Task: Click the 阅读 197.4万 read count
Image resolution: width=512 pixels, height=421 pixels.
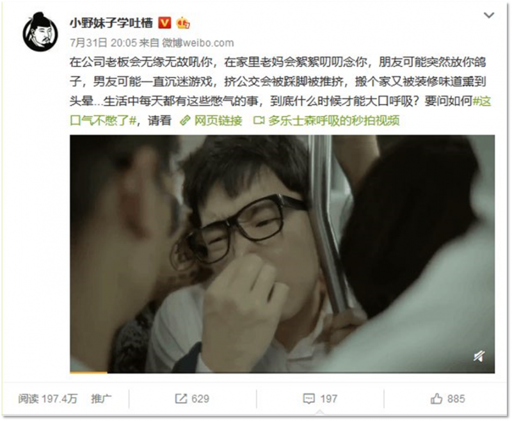Action: (x=47, y=399)
